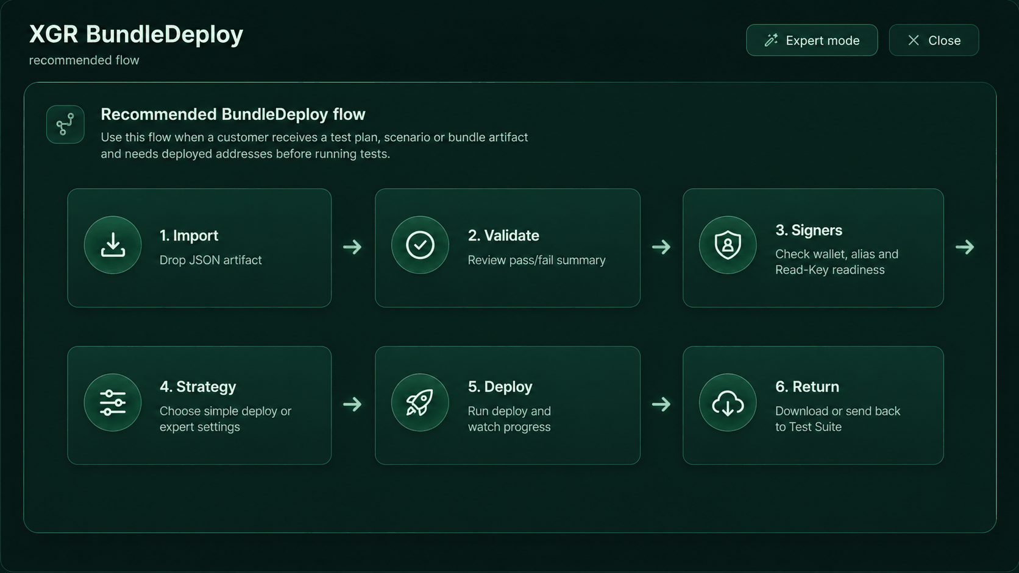Click the Deploy rocket icon

[x=420, y=403]
